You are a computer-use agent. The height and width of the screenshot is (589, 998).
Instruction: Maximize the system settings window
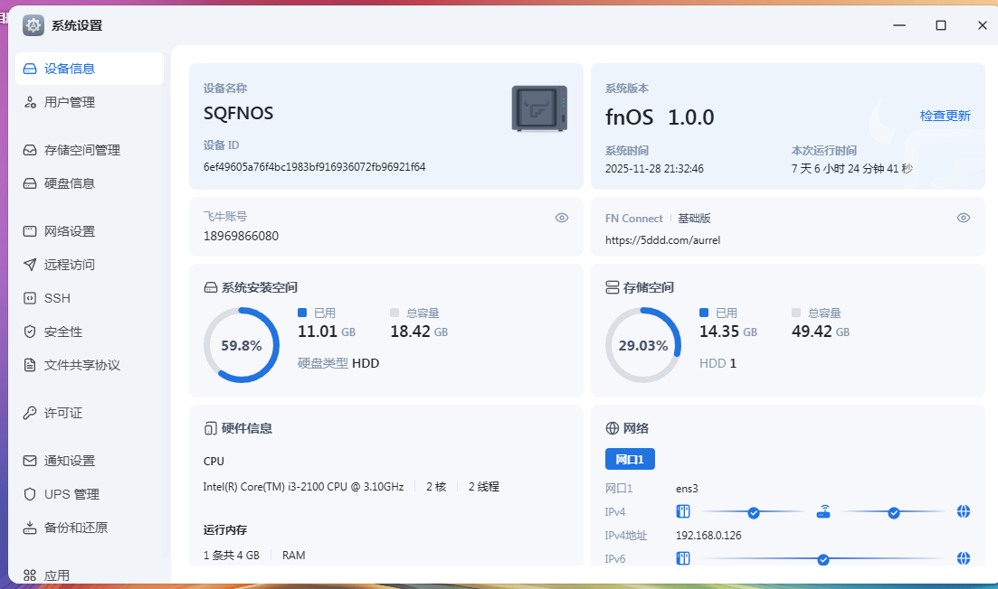point(941,25)
